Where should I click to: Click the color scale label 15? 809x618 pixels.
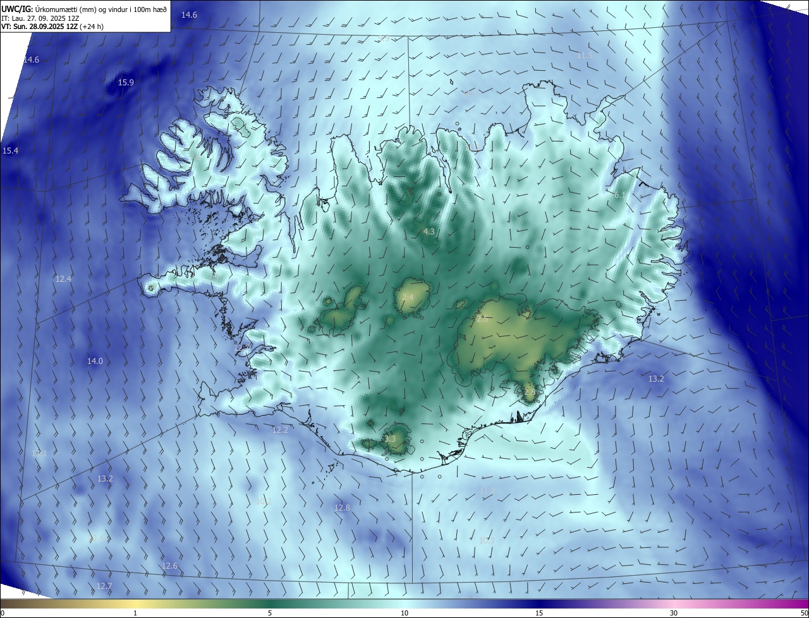(539, 613)
